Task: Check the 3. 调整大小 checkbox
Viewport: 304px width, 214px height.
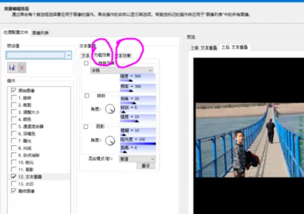Action: [14, 112]
